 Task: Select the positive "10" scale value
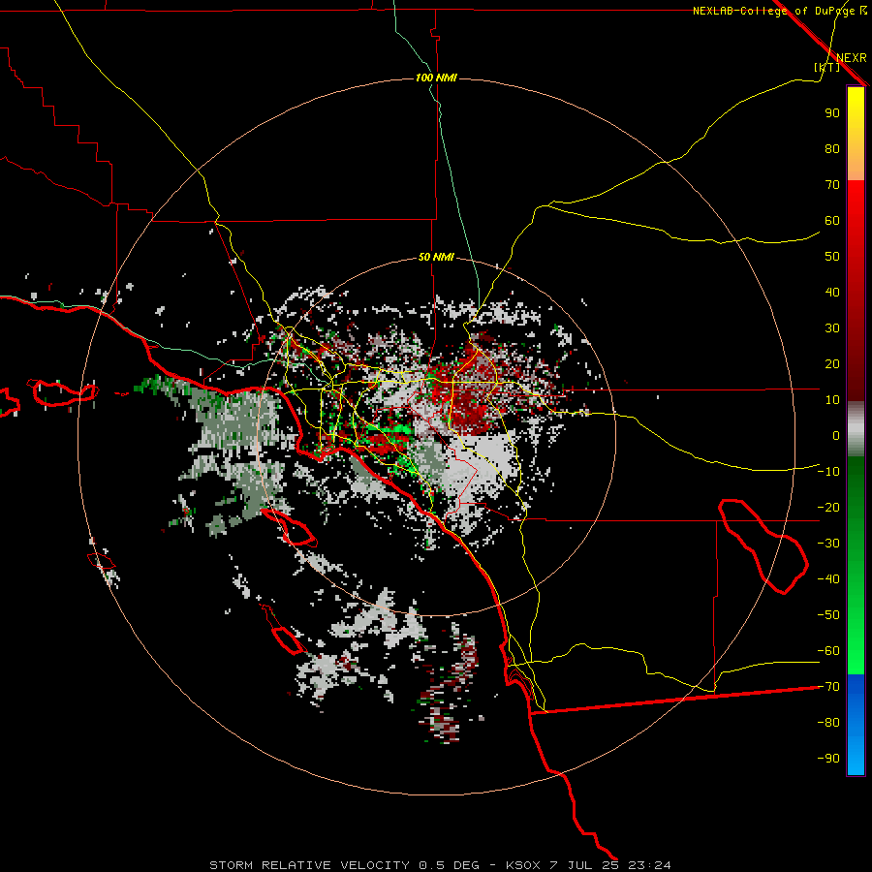(x=832, y=400)
